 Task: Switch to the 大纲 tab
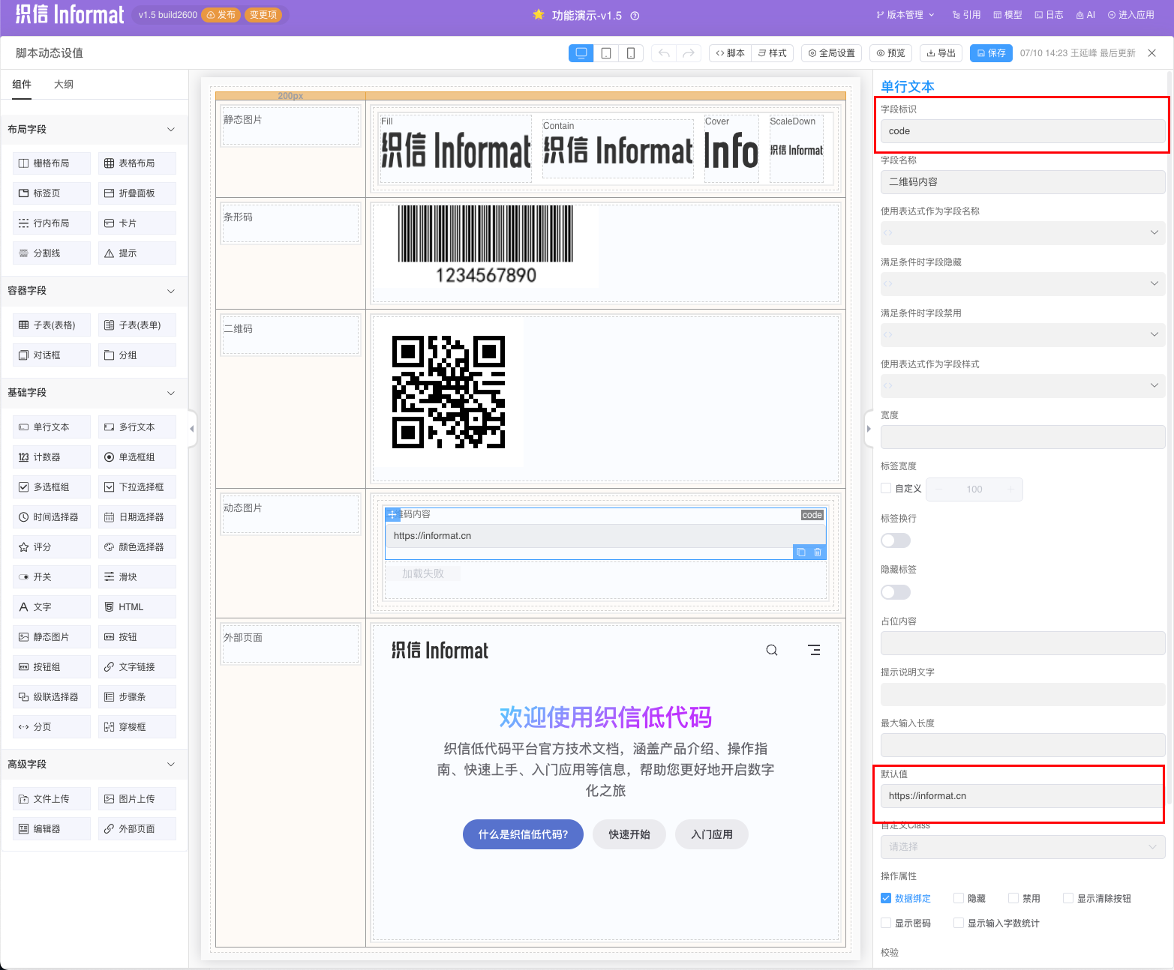(x=64, y=85)
